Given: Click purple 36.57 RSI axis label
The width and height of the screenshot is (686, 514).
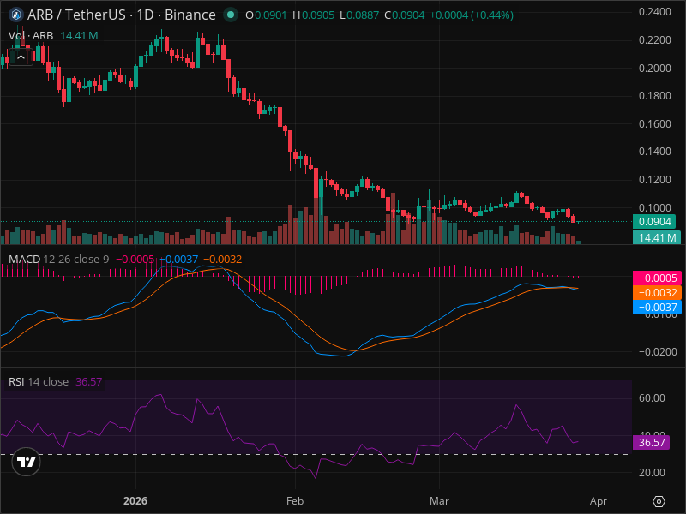Looking at the screenshot, I should (x=652, y=442).
